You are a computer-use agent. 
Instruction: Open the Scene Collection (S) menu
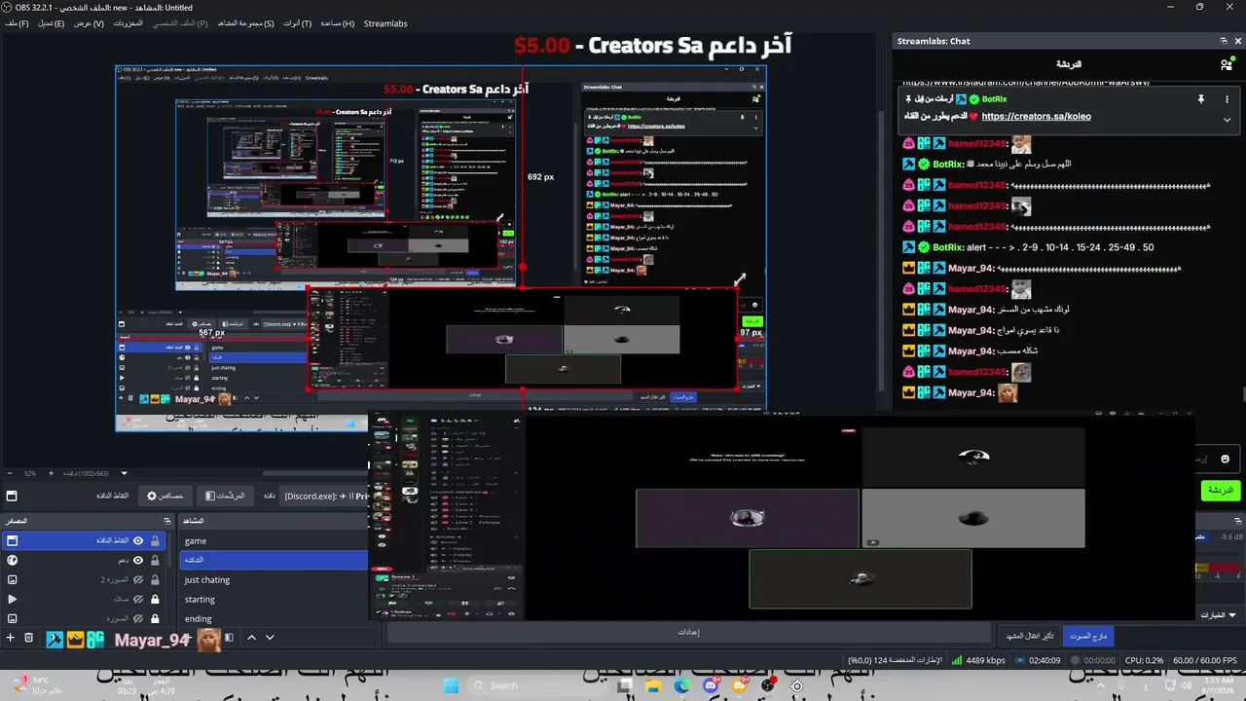244,23
